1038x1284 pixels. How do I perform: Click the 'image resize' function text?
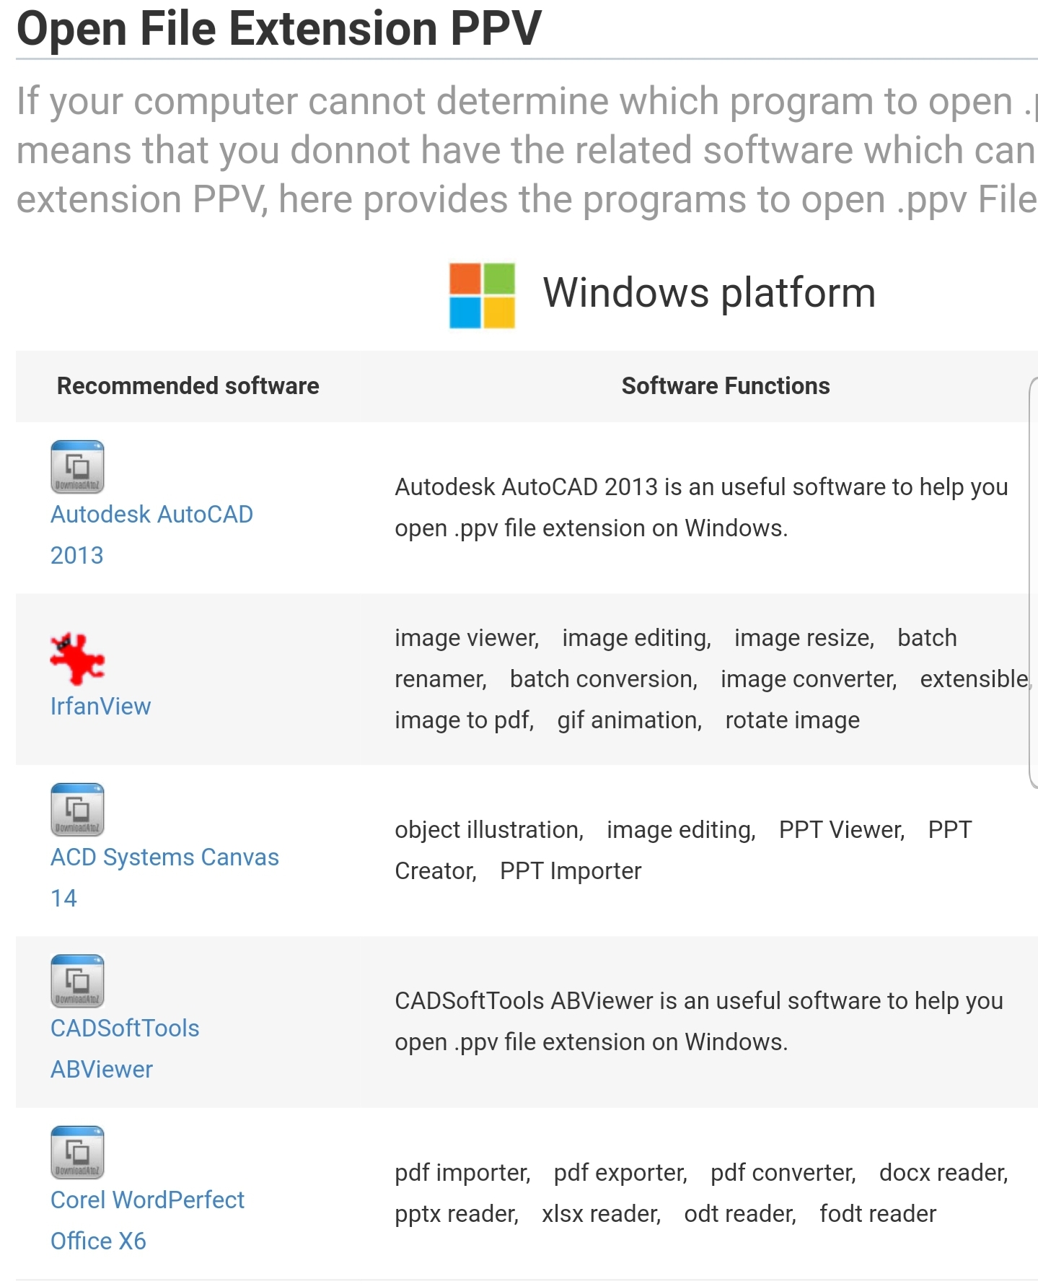coord(804,638)
